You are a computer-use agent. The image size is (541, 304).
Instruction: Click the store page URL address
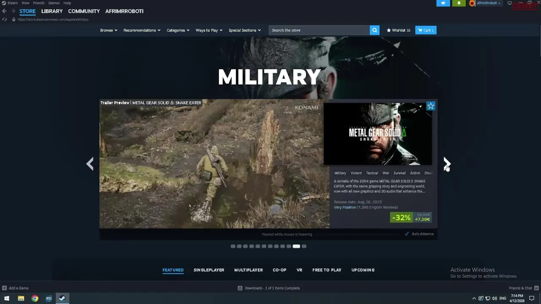point(53,19)
